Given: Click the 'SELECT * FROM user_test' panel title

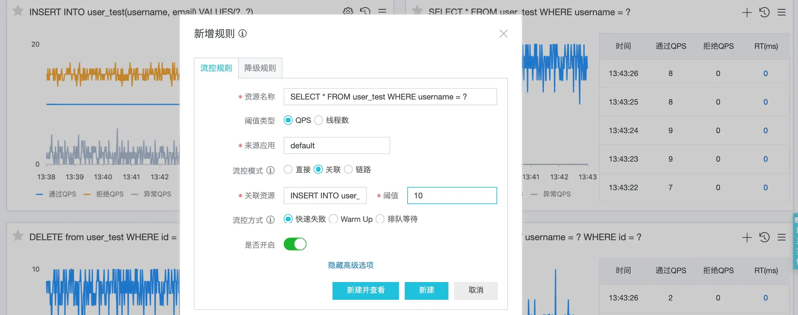Looking at the screenshot, I should coord(529,12).
